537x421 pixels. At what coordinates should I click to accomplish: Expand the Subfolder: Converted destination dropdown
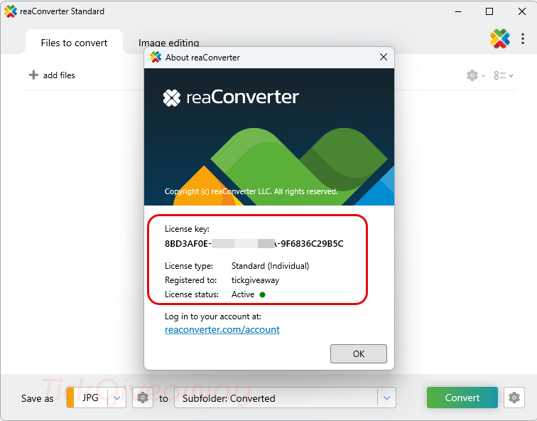(x=386, y=398)
